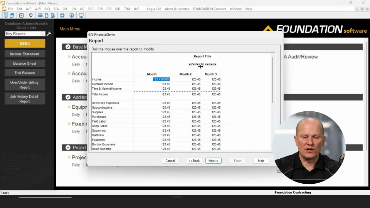Open the Income Statement quick link
This screenshot has width=370, height=208.
tap(25, 54)
